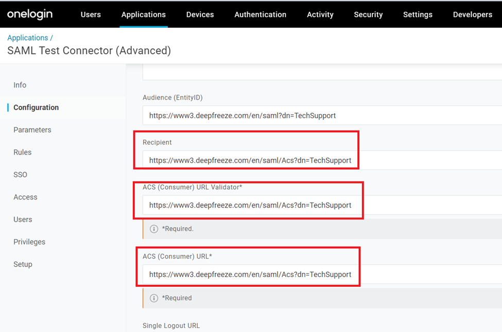This screenshot has width=502, height=332.
Task: Click the OneLogin logo
Action: (30, 14)
